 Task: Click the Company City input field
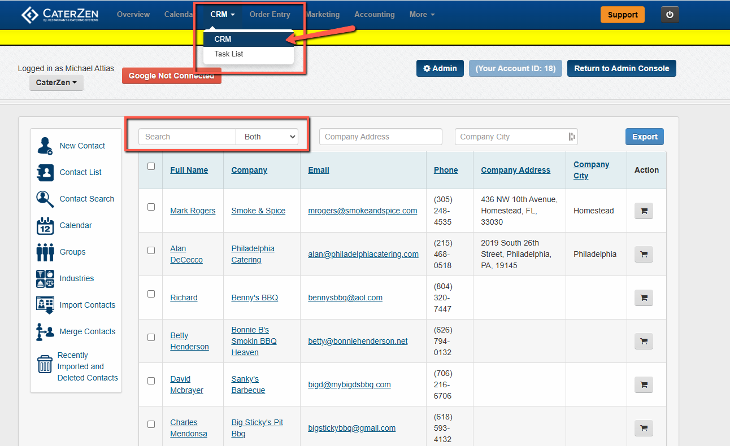point(516,137)
